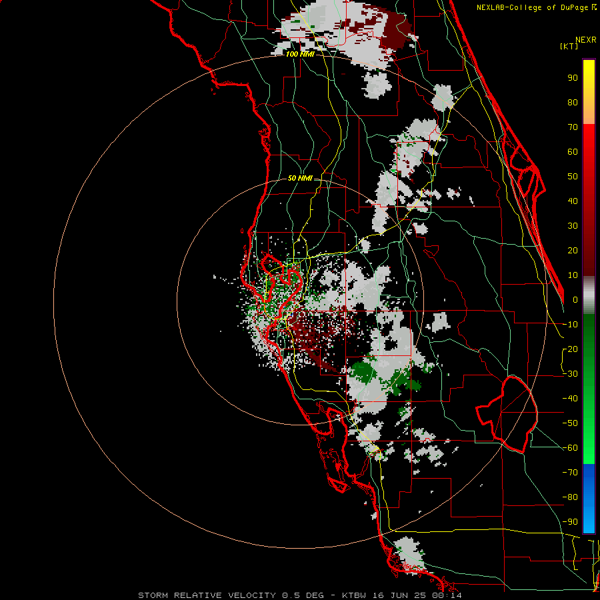Click the 10 value on the velocity scale
Screen dimensions: 600x600
[573, 275]
